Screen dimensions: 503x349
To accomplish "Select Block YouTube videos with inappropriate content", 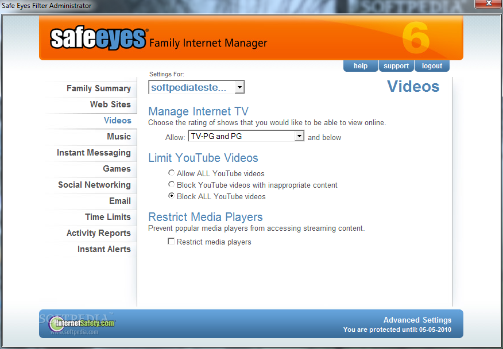I will (x=171, y=184).
